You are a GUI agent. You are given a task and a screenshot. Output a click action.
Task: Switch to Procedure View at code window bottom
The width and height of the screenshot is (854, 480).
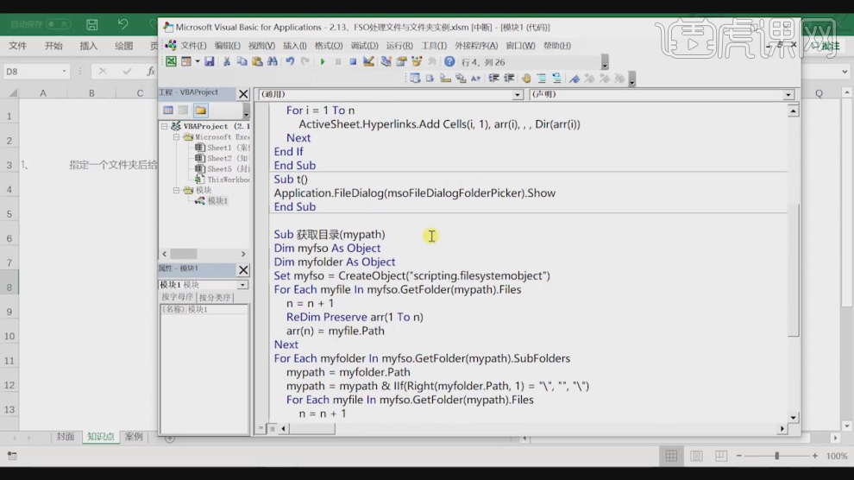[x=261, y=428]
